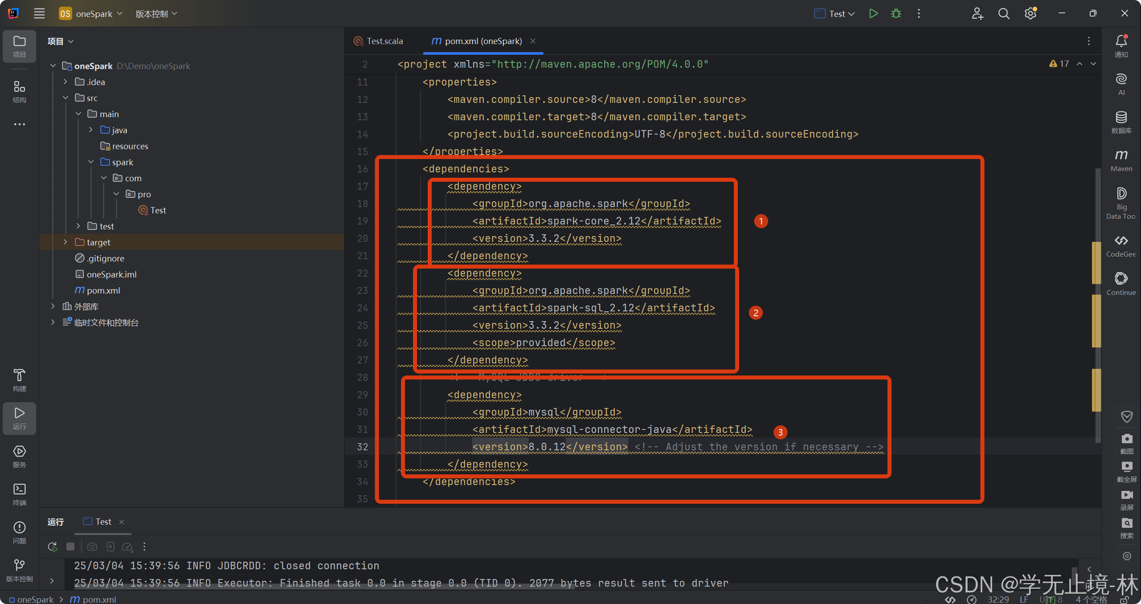Open the Big Data Tools panel

click(x=1121, y=201)
